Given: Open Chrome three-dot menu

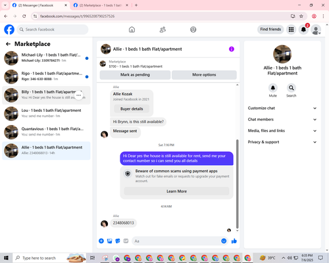Looking at the screenshot, I should pyautogui.click(x=323, y=16).
